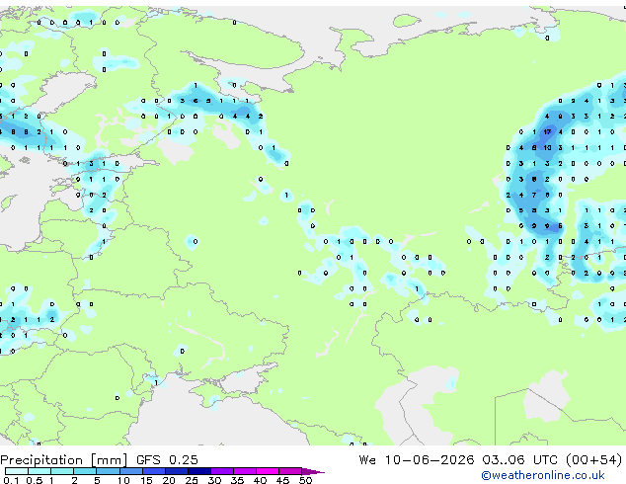626x484 pixels.
Task: Click the 'We 10-06-2026' date text
Action: [x=417, y=460]
